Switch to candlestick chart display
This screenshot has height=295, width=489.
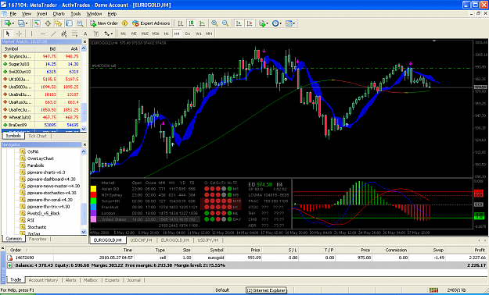(x=192, y=23)
